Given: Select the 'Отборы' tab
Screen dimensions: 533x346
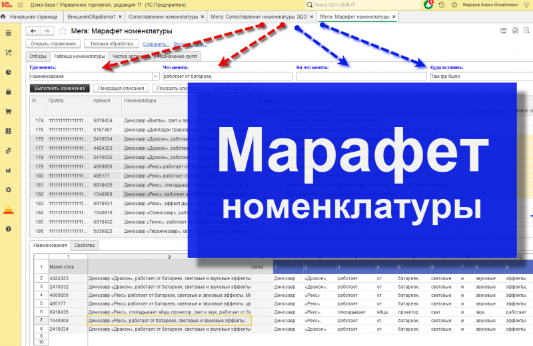Looking at the screenshot, I should (x=38, y=57).
